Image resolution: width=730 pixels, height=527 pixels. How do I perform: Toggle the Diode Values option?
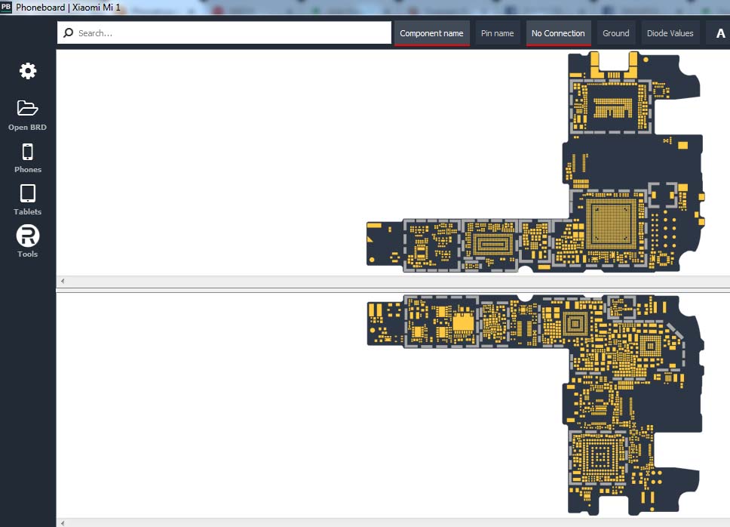[x=670, y=33]
